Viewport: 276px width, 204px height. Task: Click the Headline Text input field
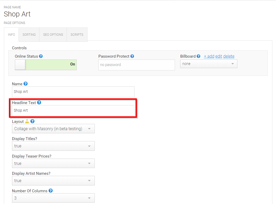[x=73, y=111]
